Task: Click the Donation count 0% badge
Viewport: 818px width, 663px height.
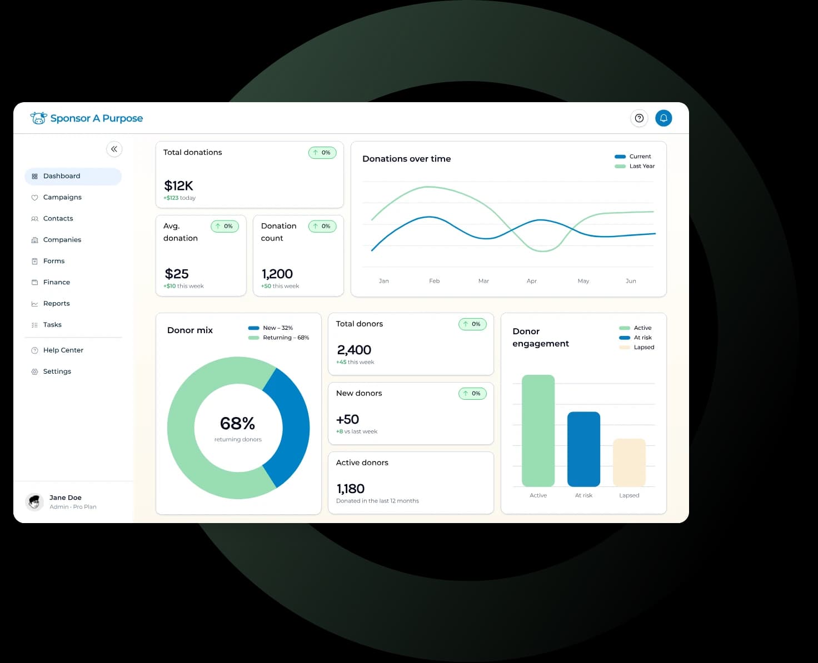Action: [322, 226]
